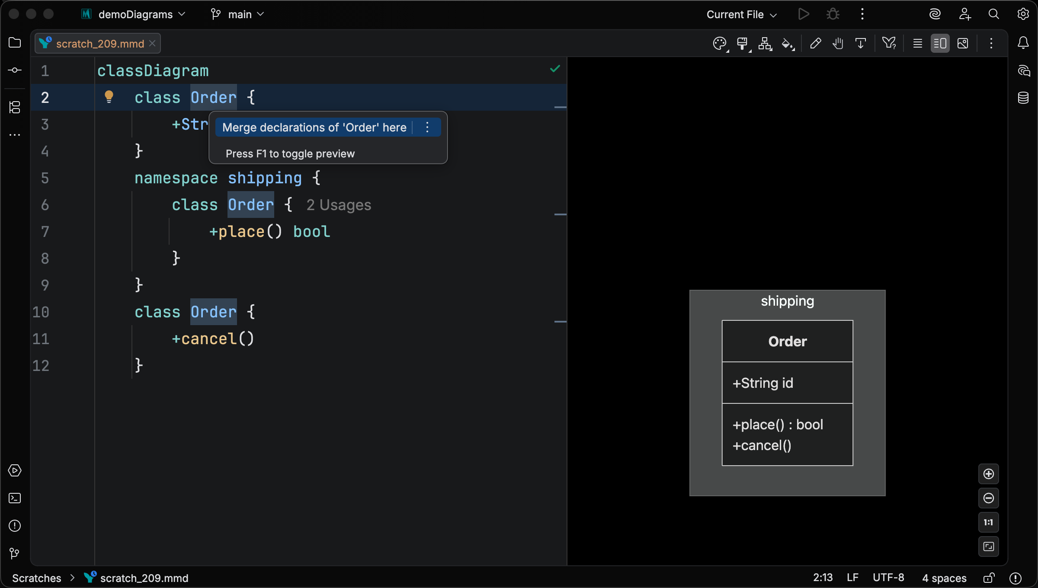Click the 2:13 caret position indicator
This screenshot has height=588, width=1038.
pyautogui.click(x=823, y=578)
